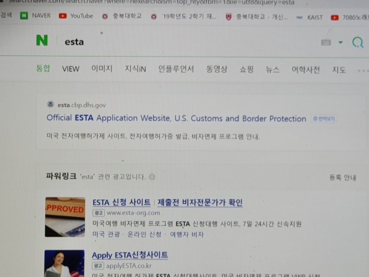Switch to the 동영상 tab

[x=217, y=69]
